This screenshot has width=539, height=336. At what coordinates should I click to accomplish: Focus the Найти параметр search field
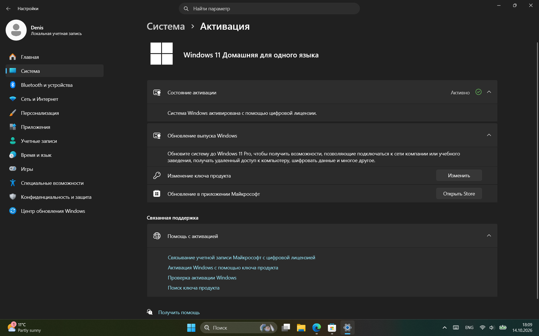pos(269,9)
